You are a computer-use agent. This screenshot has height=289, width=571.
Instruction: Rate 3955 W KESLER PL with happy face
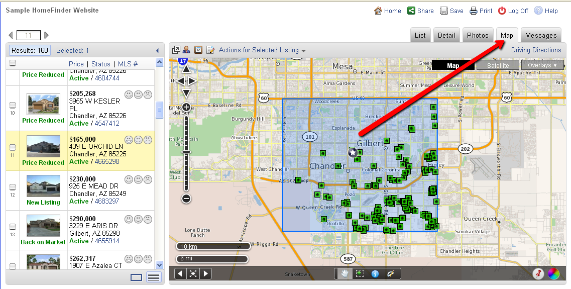[129, 95]
